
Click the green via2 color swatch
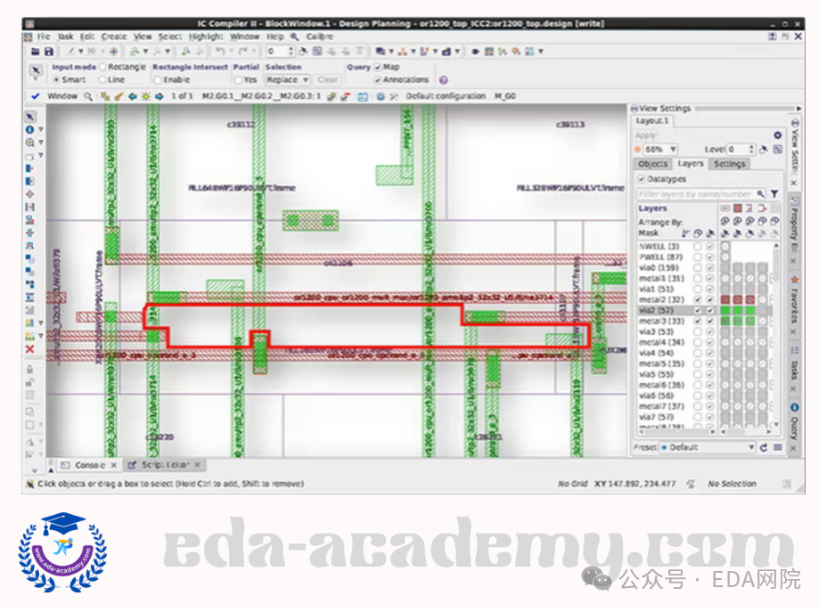pyautogui.click(x=725, y=311)
